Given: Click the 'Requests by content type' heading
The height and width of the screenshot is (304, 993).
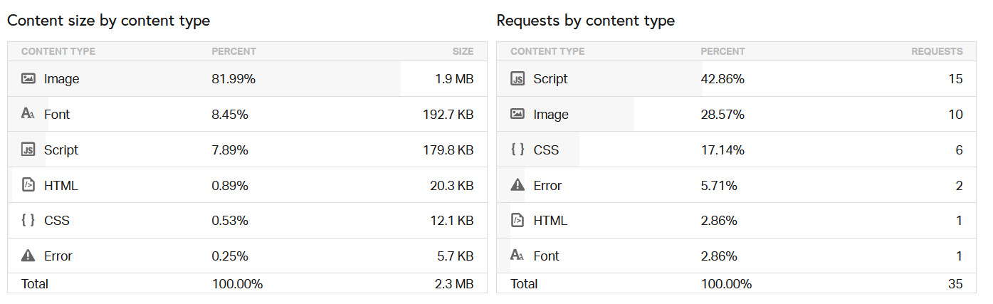Looking at the screenshot, I should pyautogui.click(x=585, y=21).
